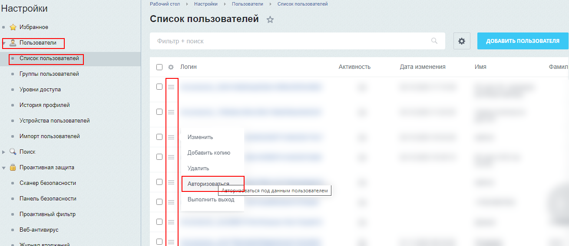The height and width of the screenshot is (246, 569).
Task: Click the magnifier icon in filter field
Action: pyautogui.click(x=434, y=41)
